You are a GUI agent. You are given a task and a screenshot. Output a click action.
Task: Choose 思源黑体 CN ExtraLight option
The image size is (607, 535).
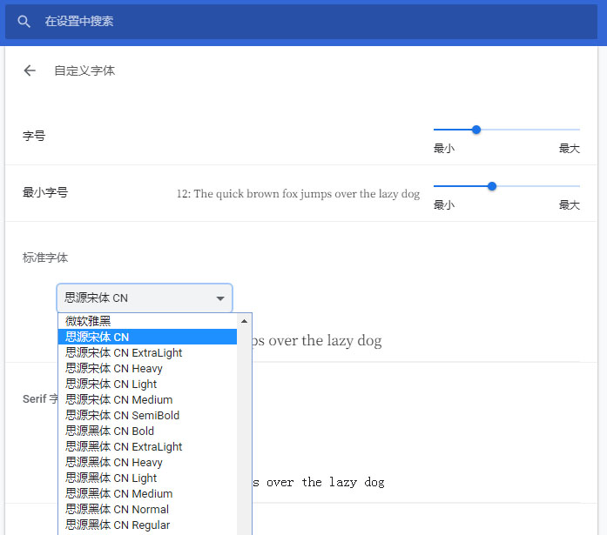pyautogui.click(x=147, y=446)
